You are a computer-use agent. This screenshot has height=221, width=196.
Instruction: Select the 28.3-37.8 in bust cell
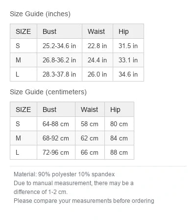click(59, 74)
